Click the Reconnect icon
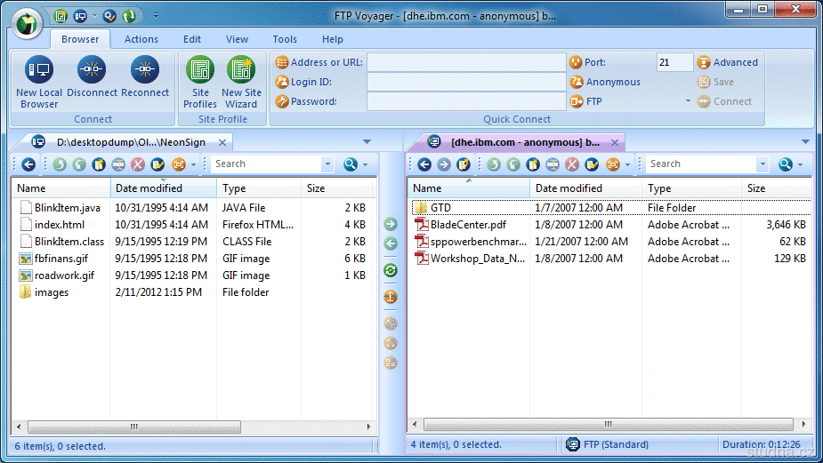 tap(145, 71)
